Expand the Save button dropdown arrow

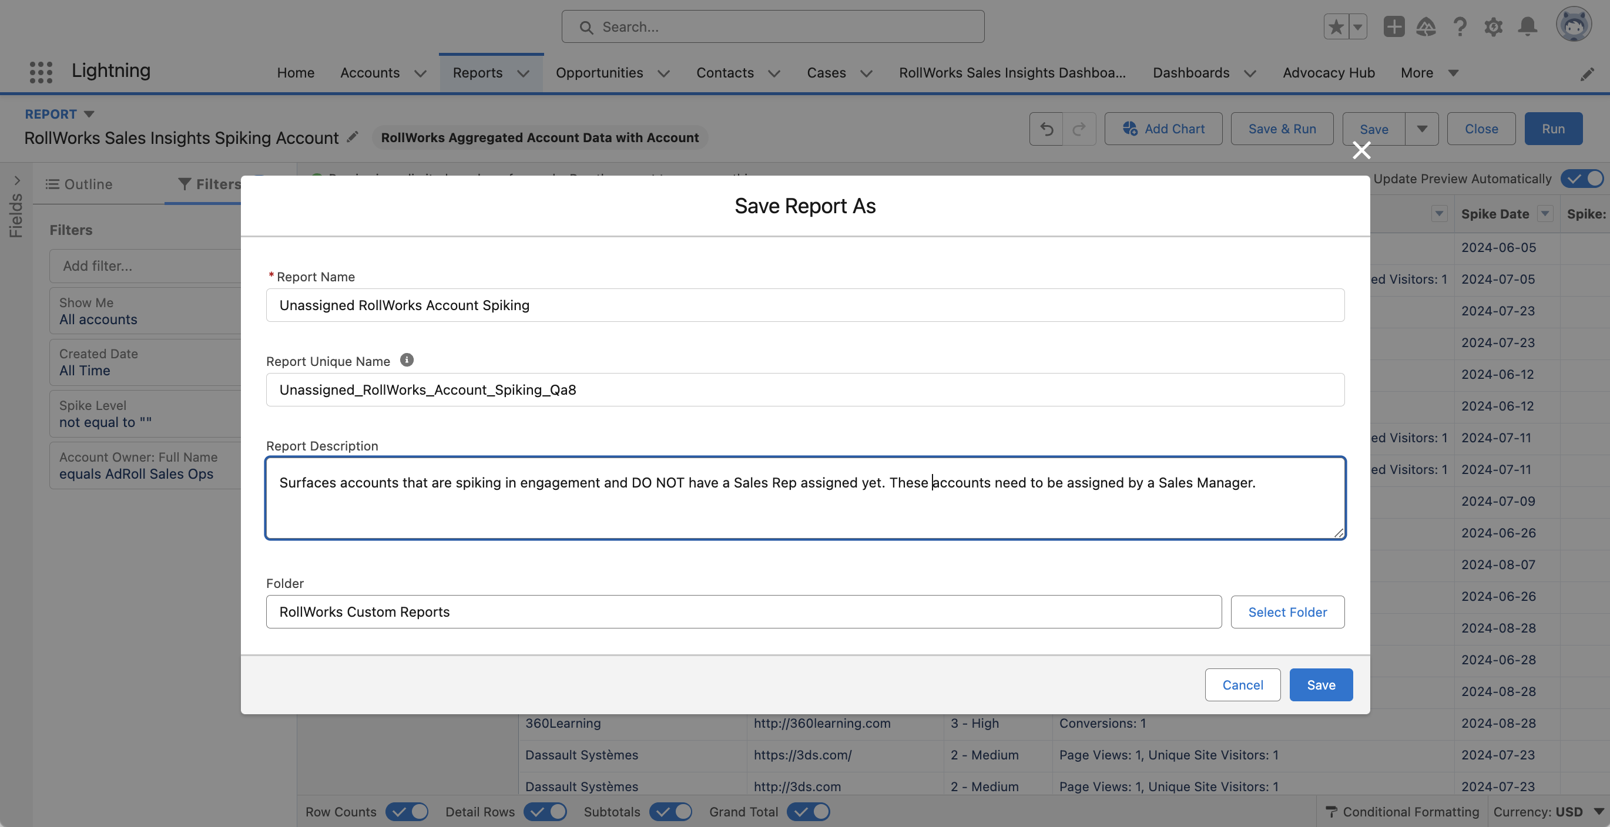pyautogui.click(x=1422, y=129)
